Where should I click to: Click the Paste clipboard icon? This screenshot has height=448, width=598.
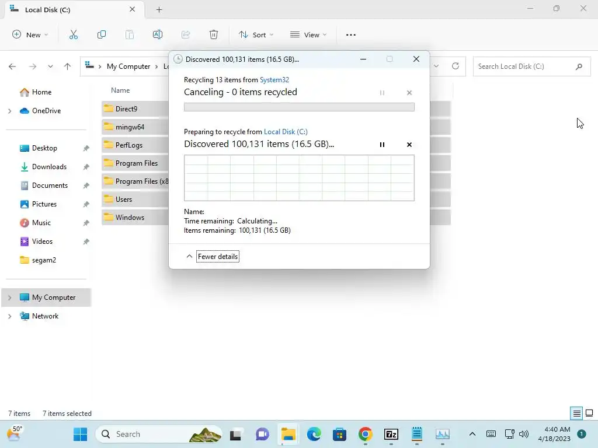click(x=130, y=34)
